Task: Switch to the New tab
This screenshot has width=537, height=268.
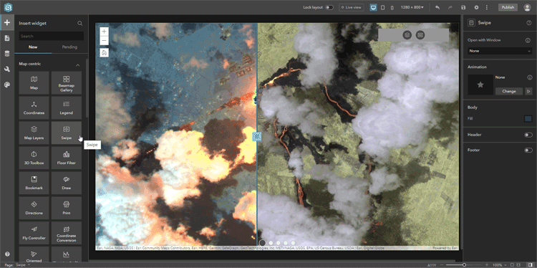Action: pyautogui.click(x=33, y=47)
